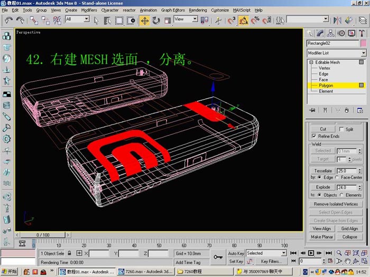Increase Tessellate tension spinner value
Viewport: 370px width, 277px height.
359,169
